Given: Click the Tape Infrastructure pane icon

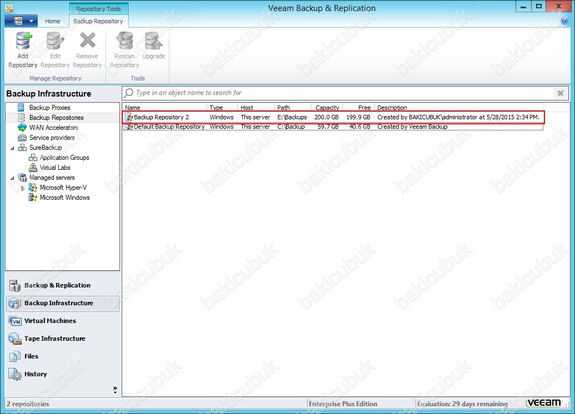Looking at the screenshot, I should point(15,339).
